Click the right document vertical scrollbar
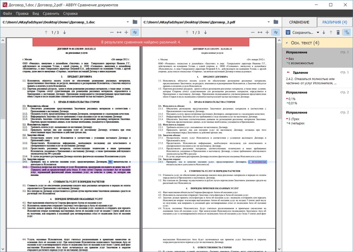The height and width of the screenshot is (252, 353). 280,144
